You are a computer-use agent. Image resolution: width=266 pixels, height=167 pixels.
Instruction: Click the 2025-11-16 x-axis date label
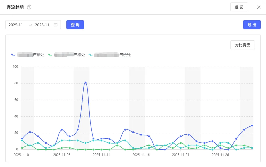(x=141, y=155)
